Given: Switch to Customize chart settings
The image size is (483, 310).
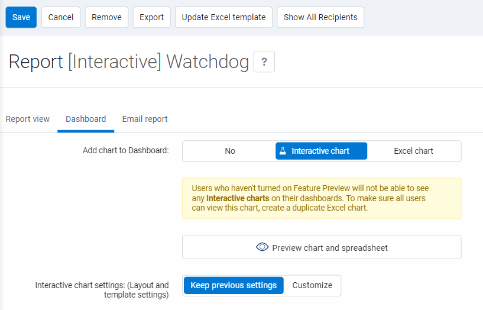Looking at the screenshot, I should pyautogui.click(x=312, y=285).
